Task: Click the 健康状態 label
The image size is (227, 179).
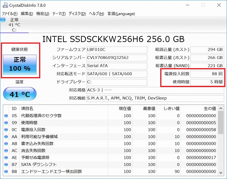Action: [20, 49]
